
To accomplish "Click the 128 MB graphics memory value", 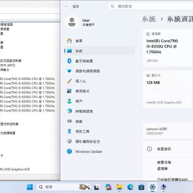I will (153, 83).
